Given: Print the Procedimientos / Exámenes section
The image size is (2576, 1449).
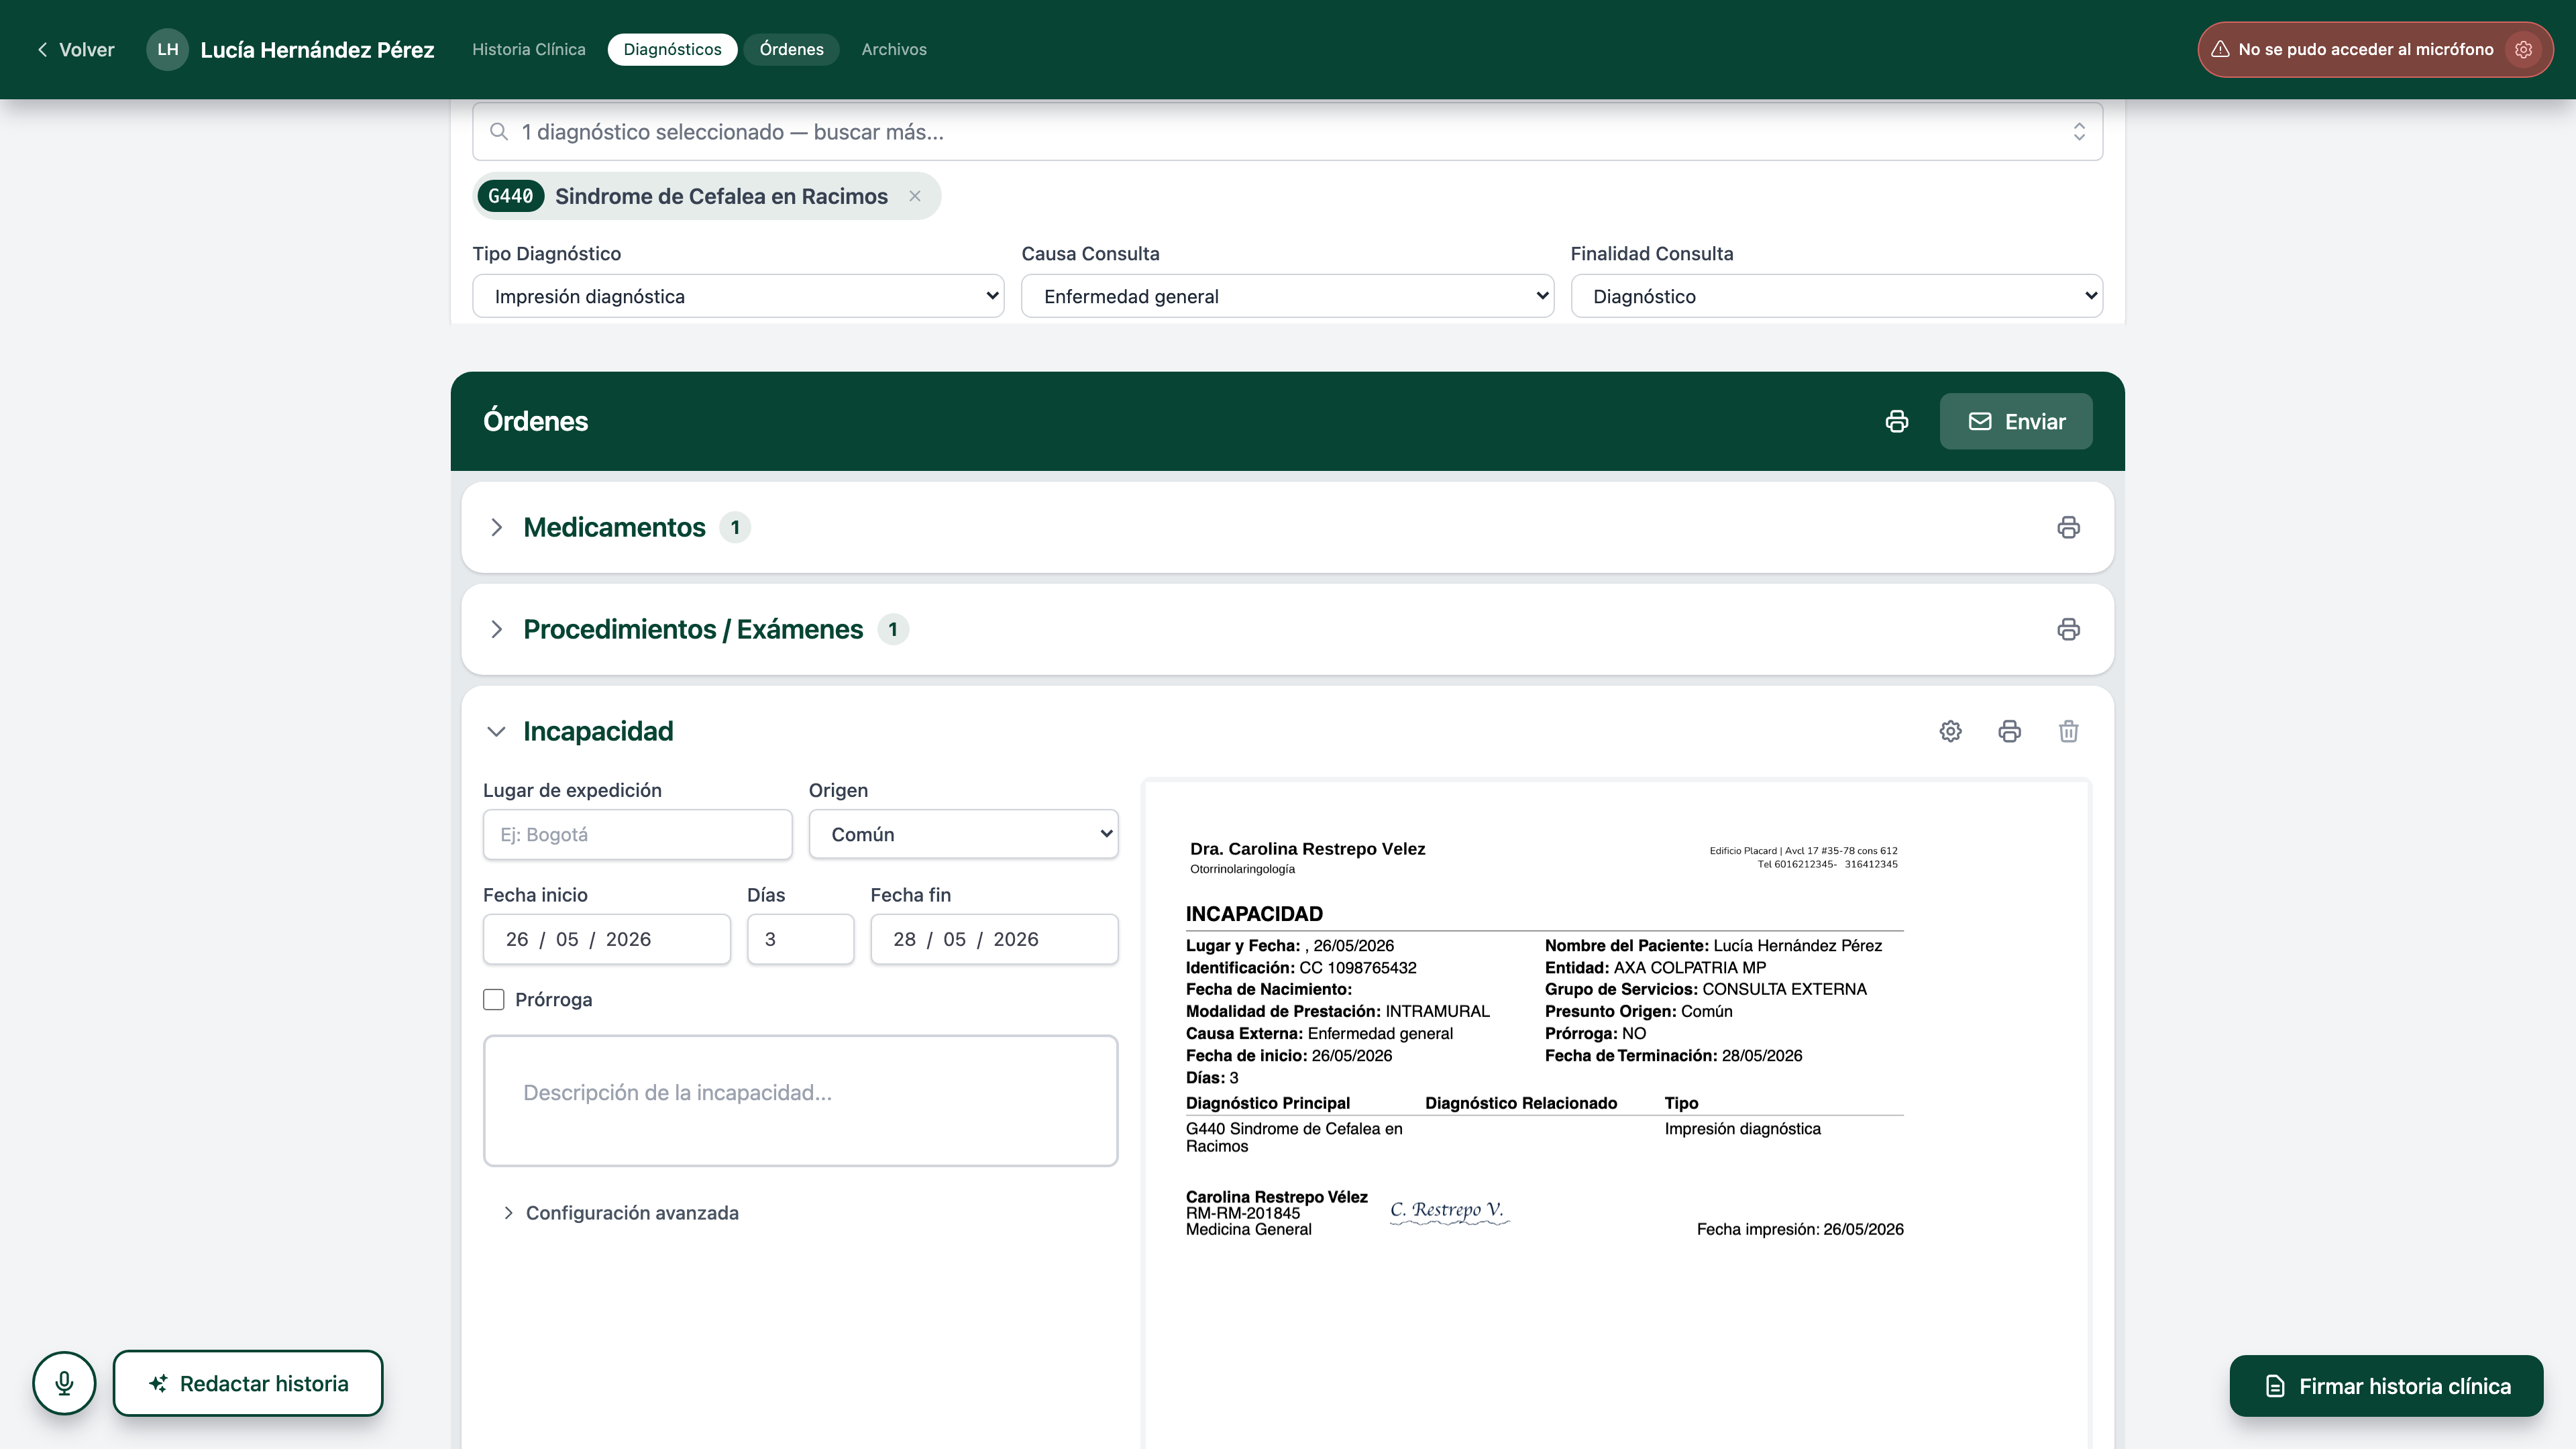Looking at the screenshot, I should (x=2068, y=629).
